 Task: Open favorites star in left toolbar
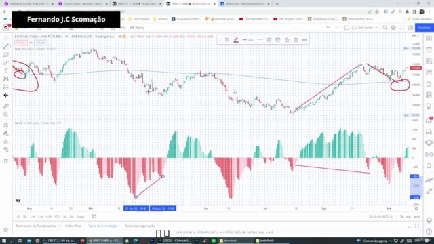(x=6, y=230)
